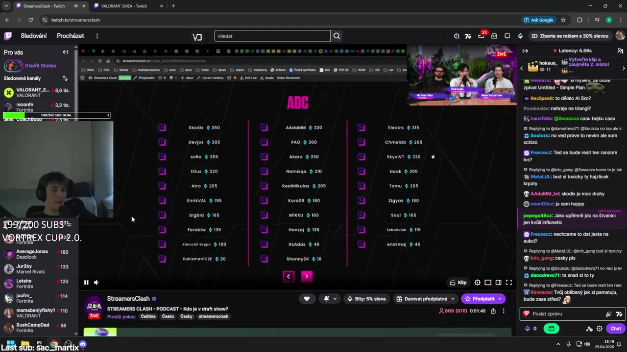Click the Prostě pokec category link
The image size is (627, 352).
121,316
